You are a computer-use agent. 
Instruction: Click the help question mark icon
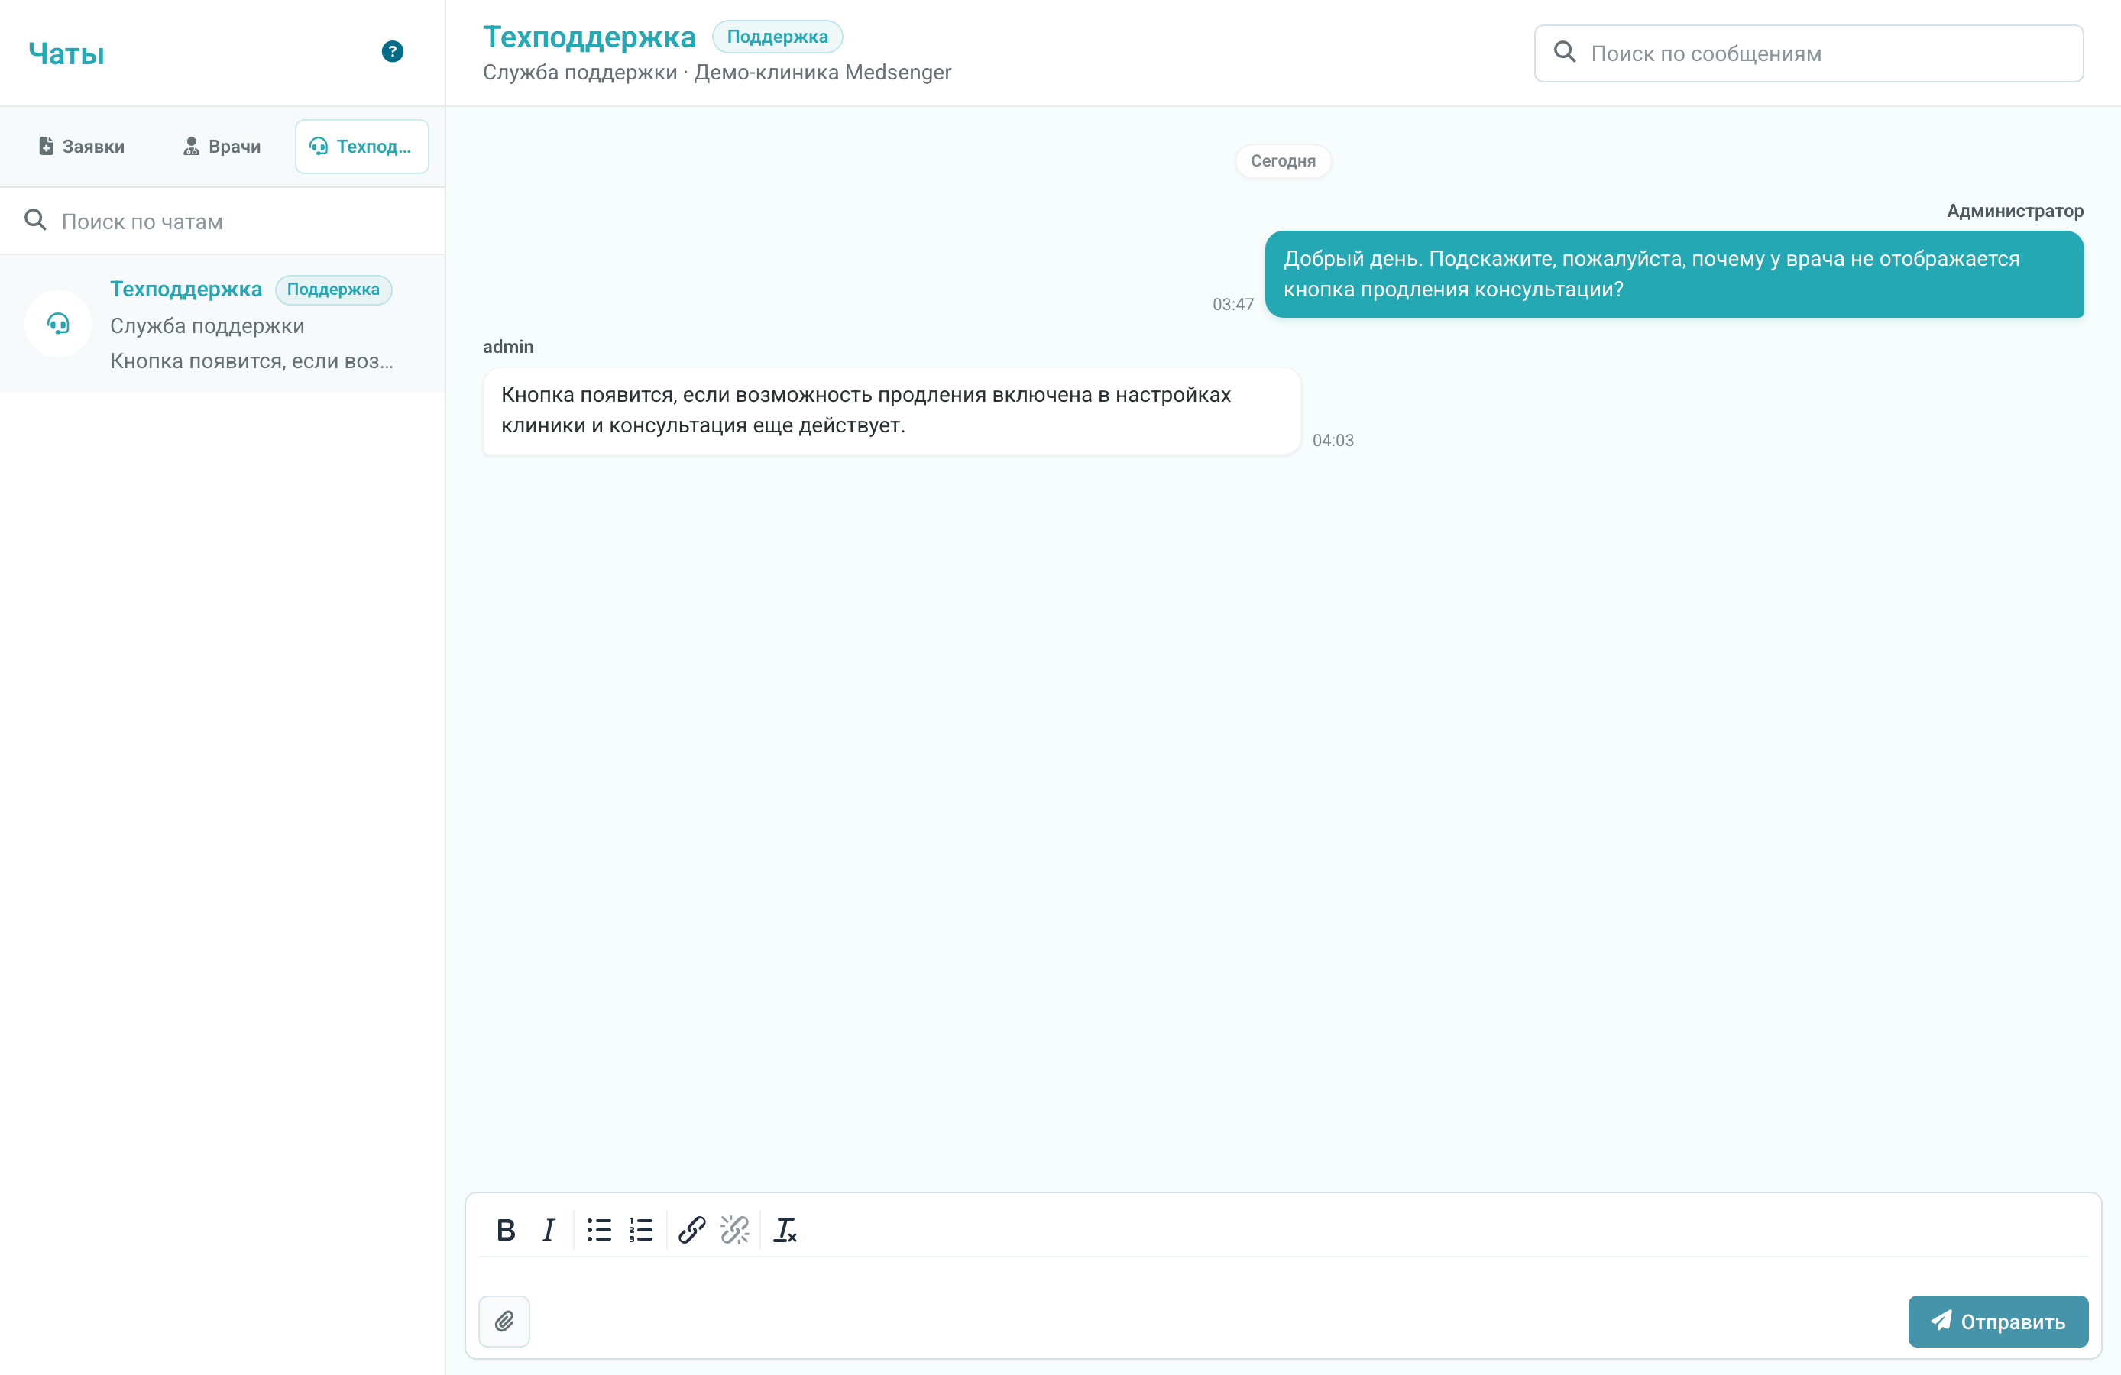[x=392, y=52]
